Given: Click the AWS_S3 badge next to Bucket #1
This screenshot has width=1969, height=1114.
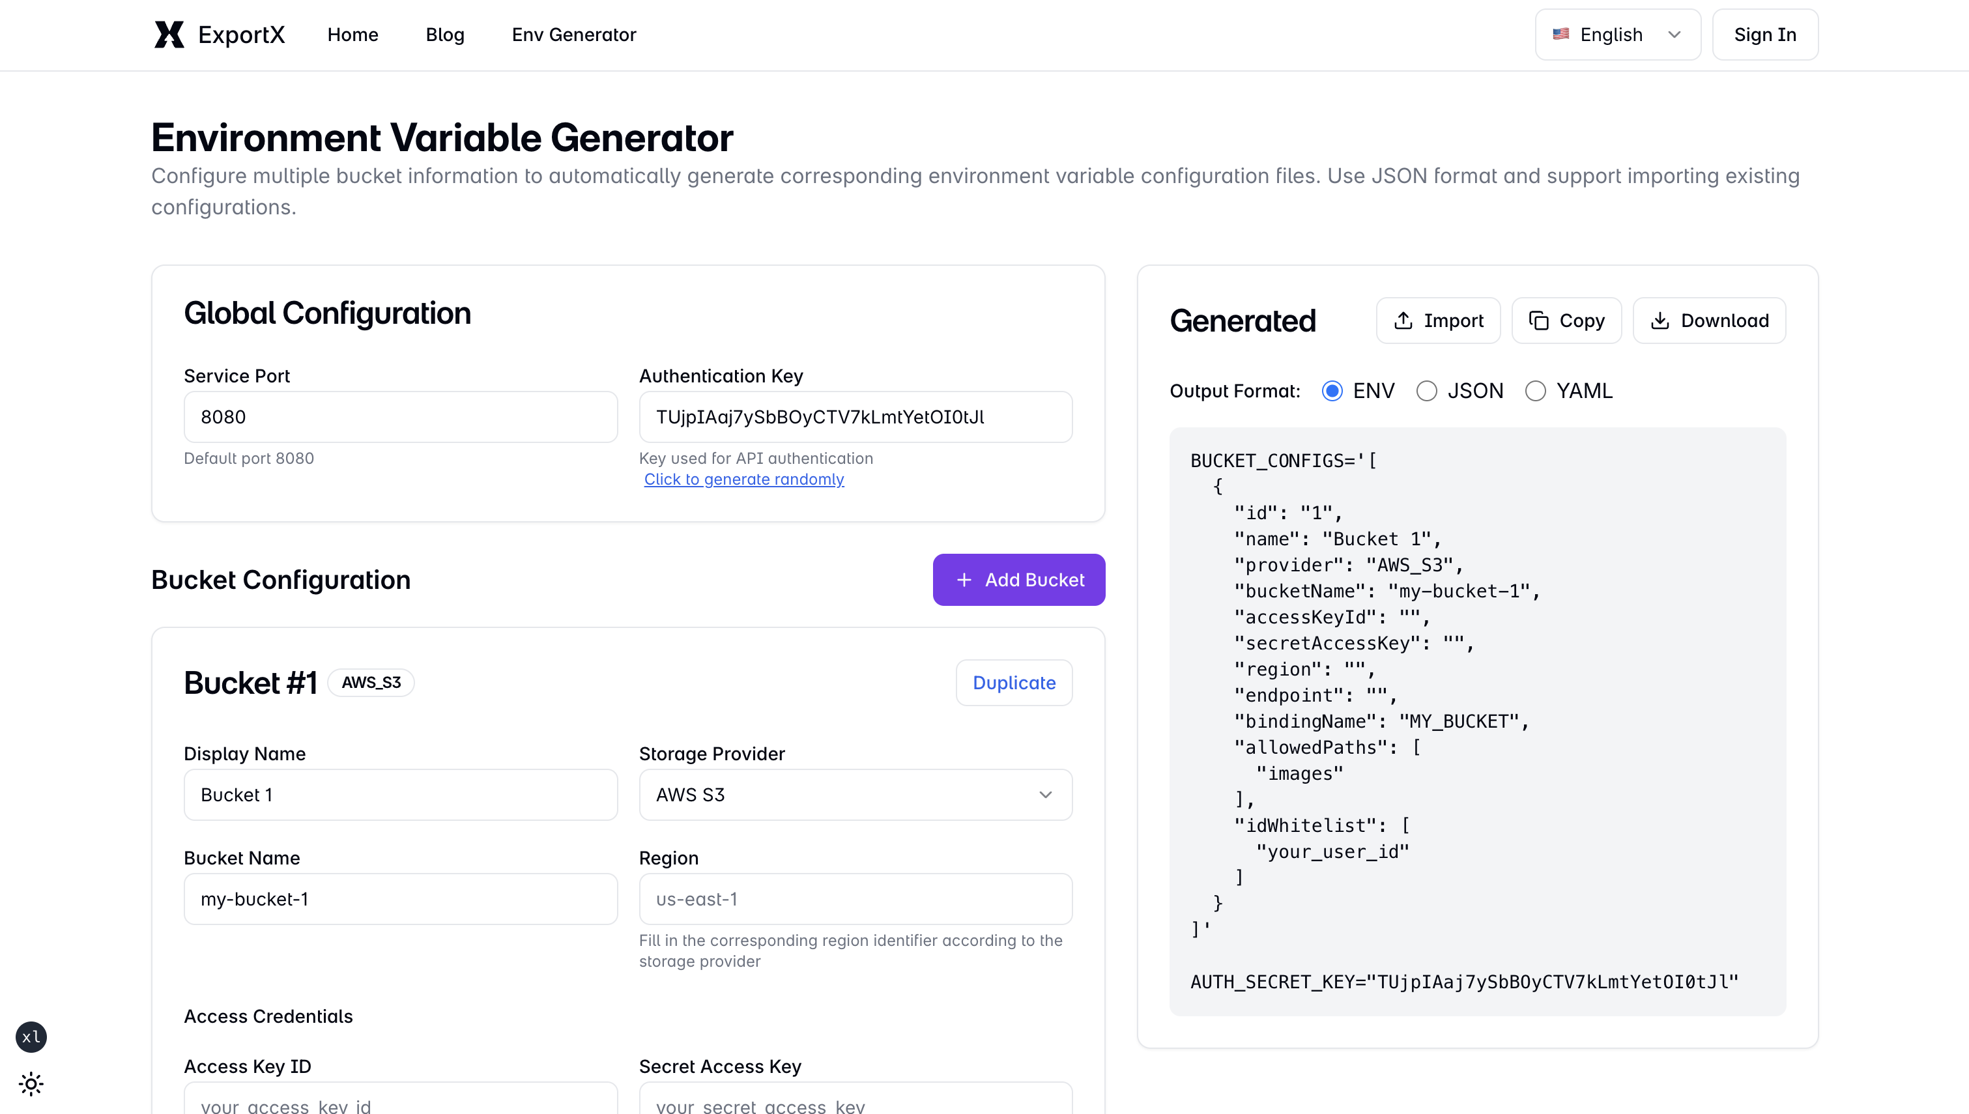Looking at the screenshot, I should pyautogui.click(x=371, y=683).
